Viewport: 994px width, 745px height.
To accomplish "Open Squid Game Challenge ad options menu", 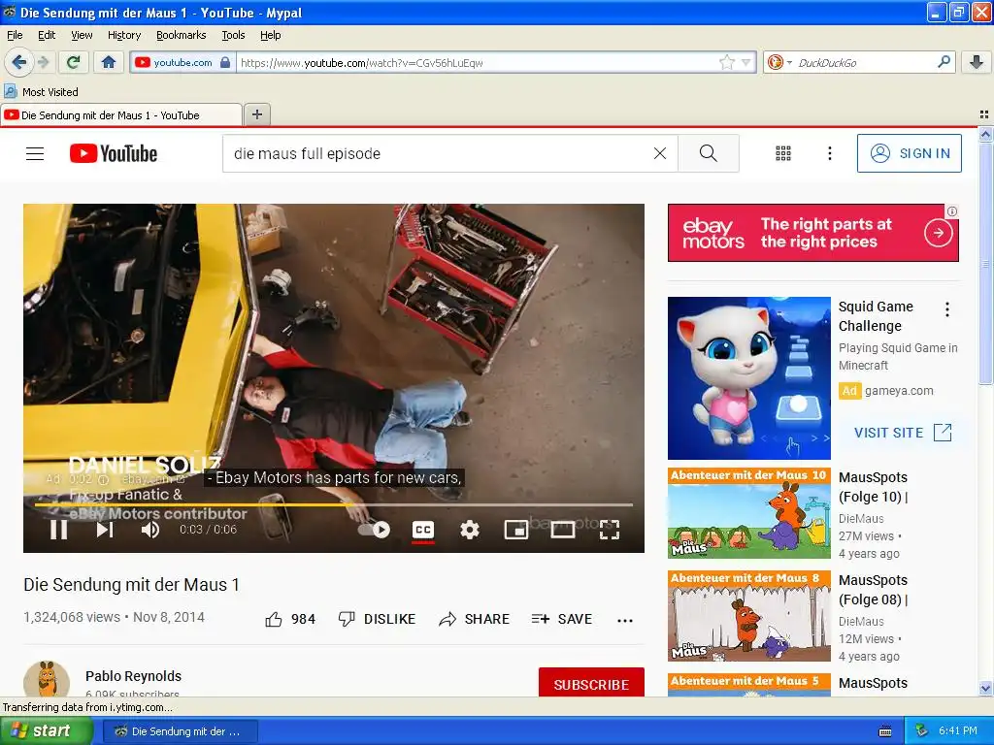I will click(947, 309).
